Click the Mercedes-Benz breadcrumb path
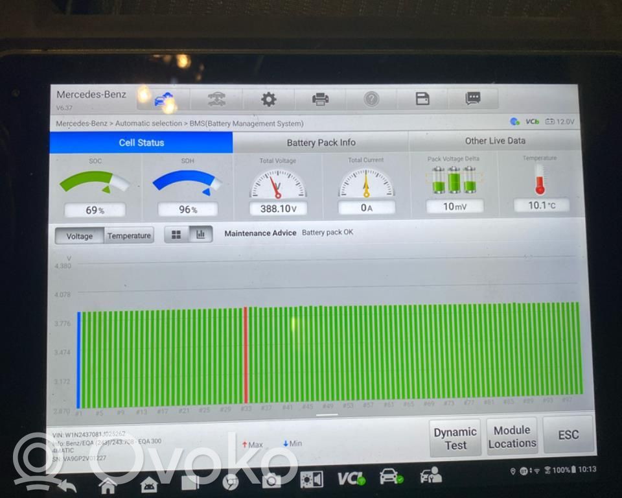 click(179, 123)
